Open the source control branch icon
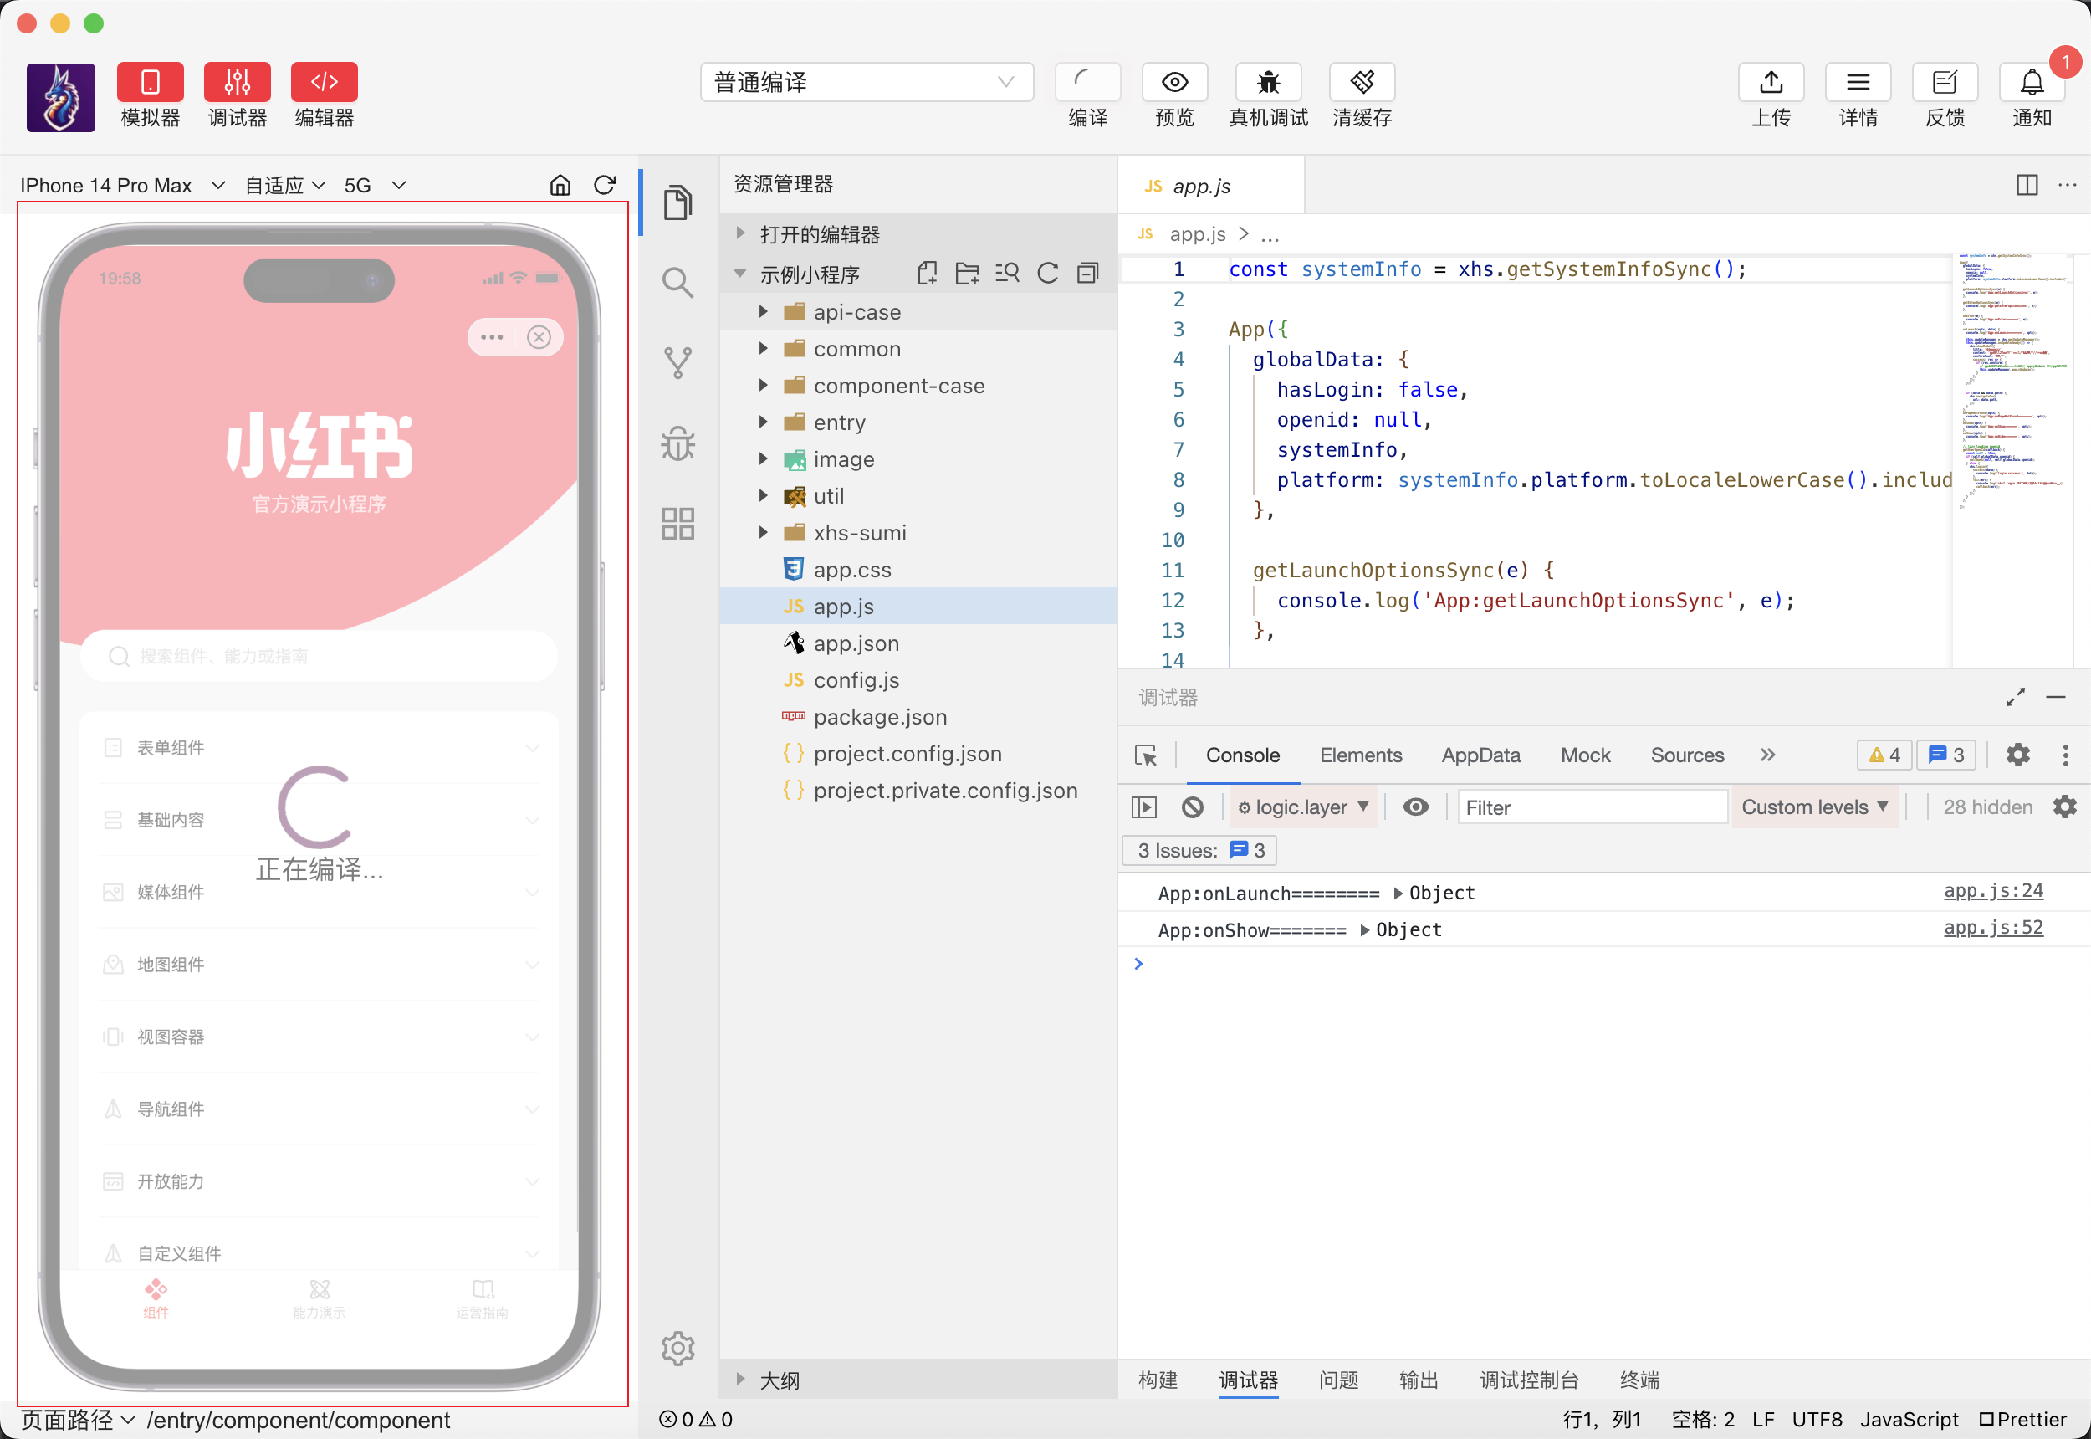 pos(677,362)
